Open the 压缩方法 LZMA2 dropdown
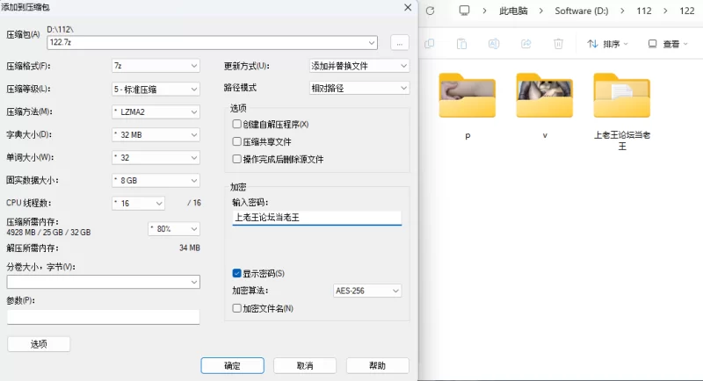 156,111
